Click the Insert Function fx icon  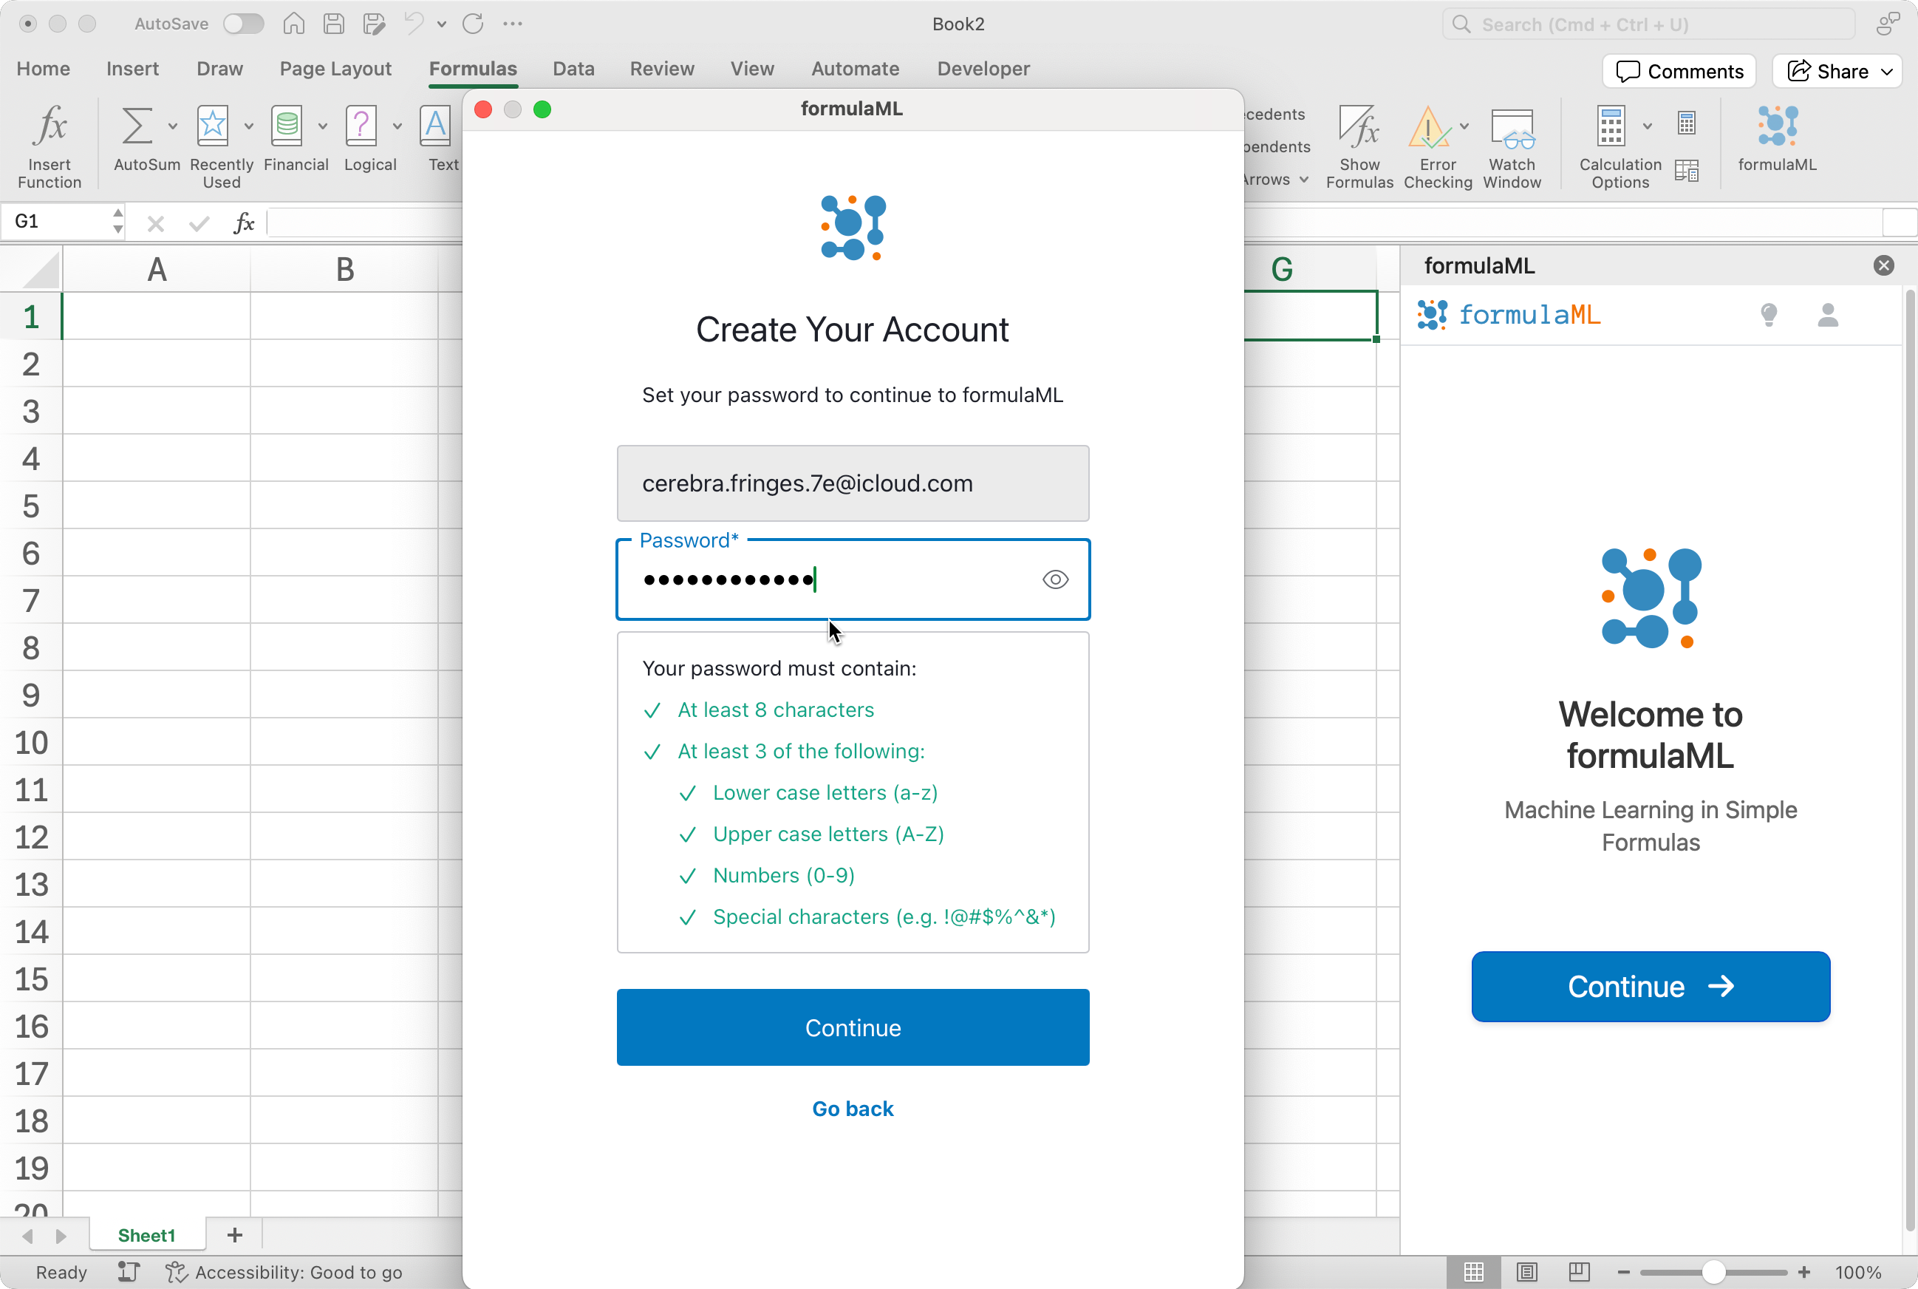pyautogui.click(x=50, y=127)
